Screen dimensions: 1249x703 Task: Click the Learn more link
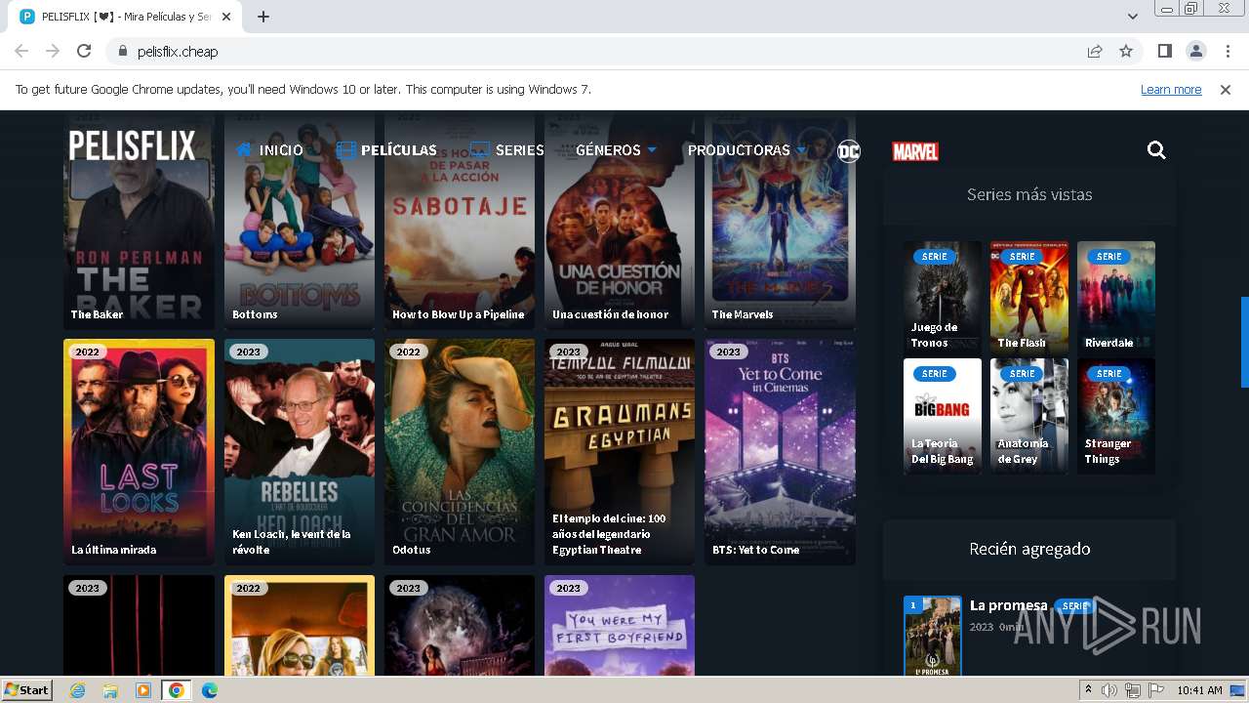click(1171, 90)
